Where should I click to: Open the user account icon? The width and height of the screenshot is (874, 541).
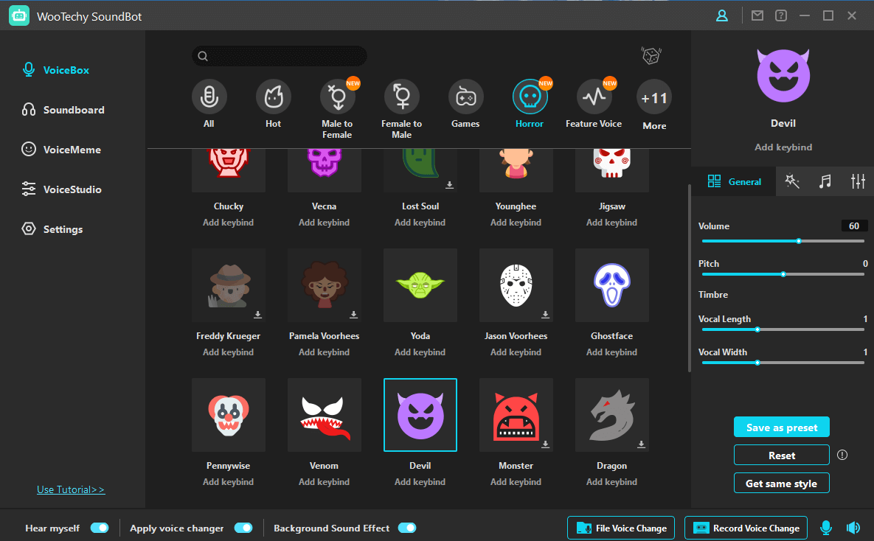point(722,15)
